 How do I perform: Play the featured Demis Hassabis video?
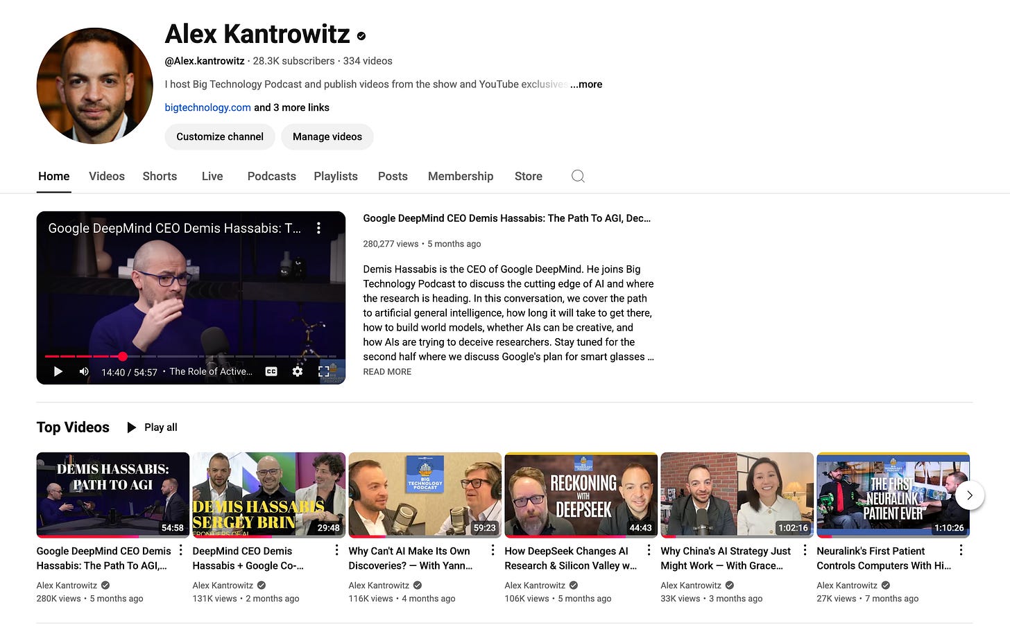pos(58,371)
